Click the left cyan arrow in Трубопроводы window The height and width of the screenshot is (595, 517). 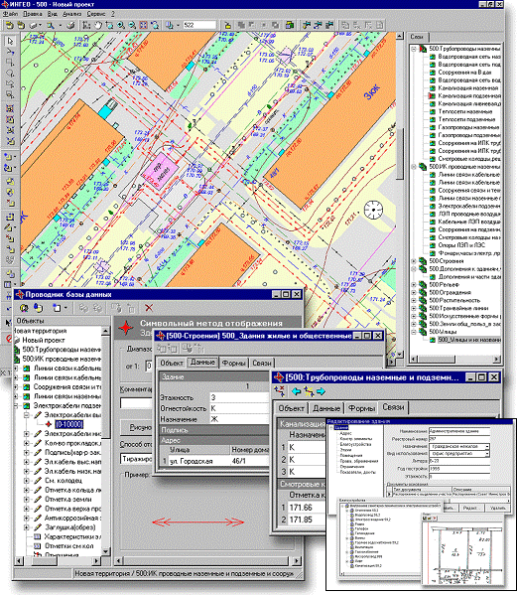pyautogui.click(x=296, y=391)
